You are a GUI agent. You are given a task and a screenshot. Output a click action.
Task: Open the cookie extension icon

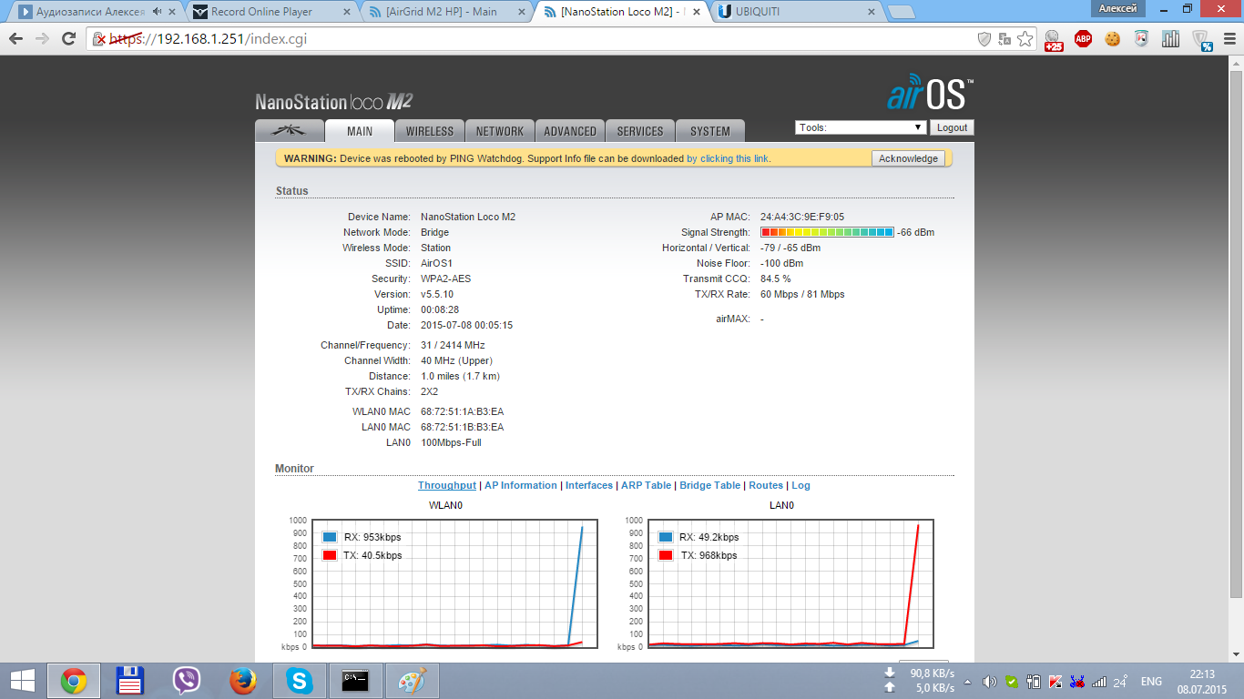(x=1112, y=39)
